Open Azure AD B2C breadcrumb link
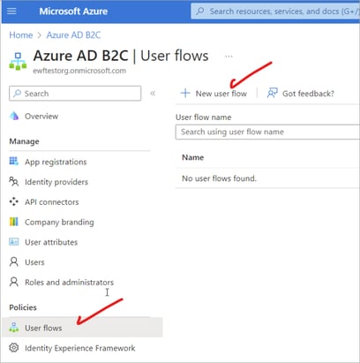The height and width of the screenshot is (363, 360). (x=73, y=35)
